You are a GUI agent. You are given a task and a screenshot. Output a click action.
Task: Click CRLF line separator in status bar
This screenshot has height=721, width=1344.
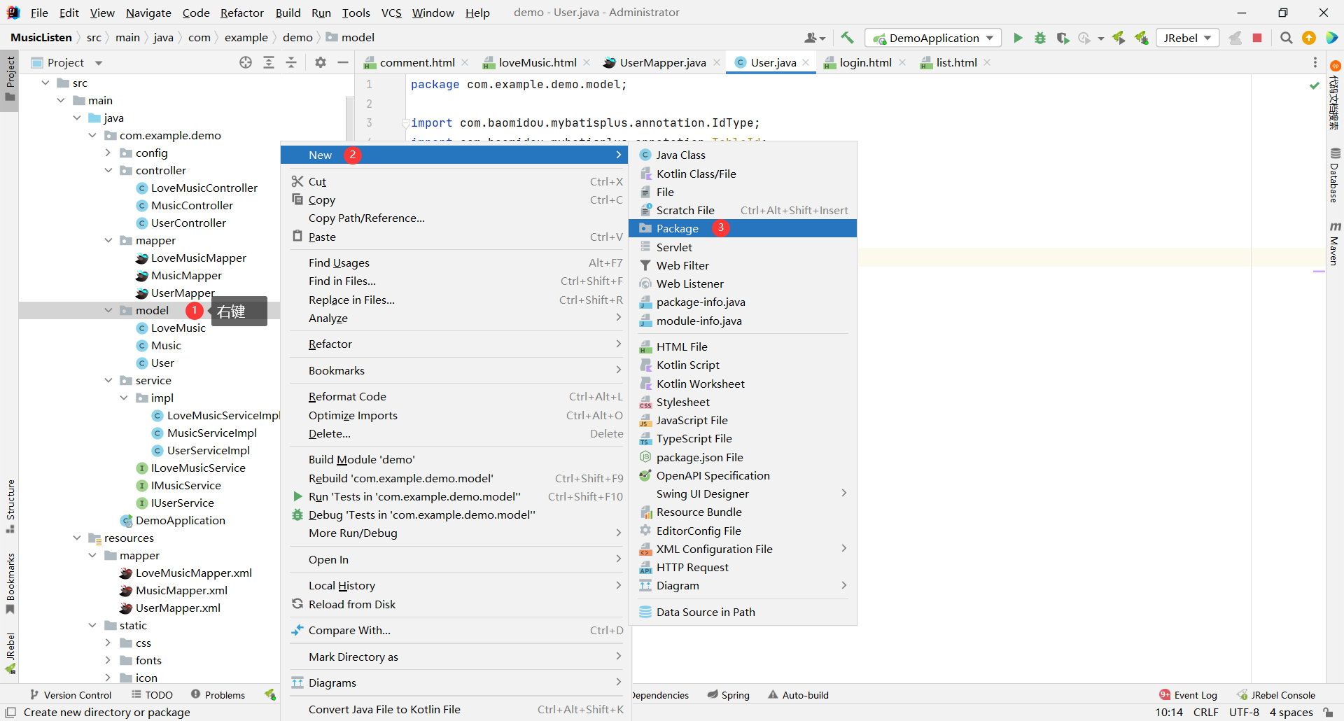pyautogui.click(x=1205, y=712)
